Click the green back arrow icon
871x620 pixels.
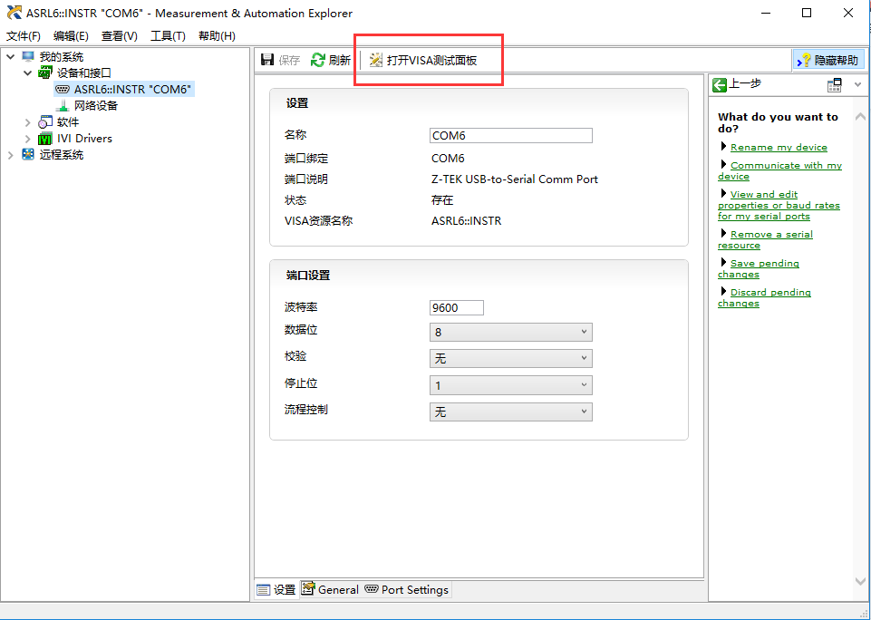pos(720,84)
